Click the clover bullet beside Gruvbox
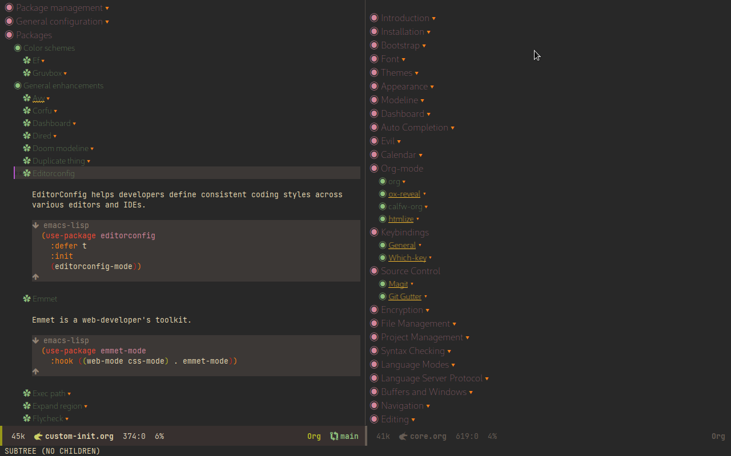The image size is (731, 456). pos(27,73)
